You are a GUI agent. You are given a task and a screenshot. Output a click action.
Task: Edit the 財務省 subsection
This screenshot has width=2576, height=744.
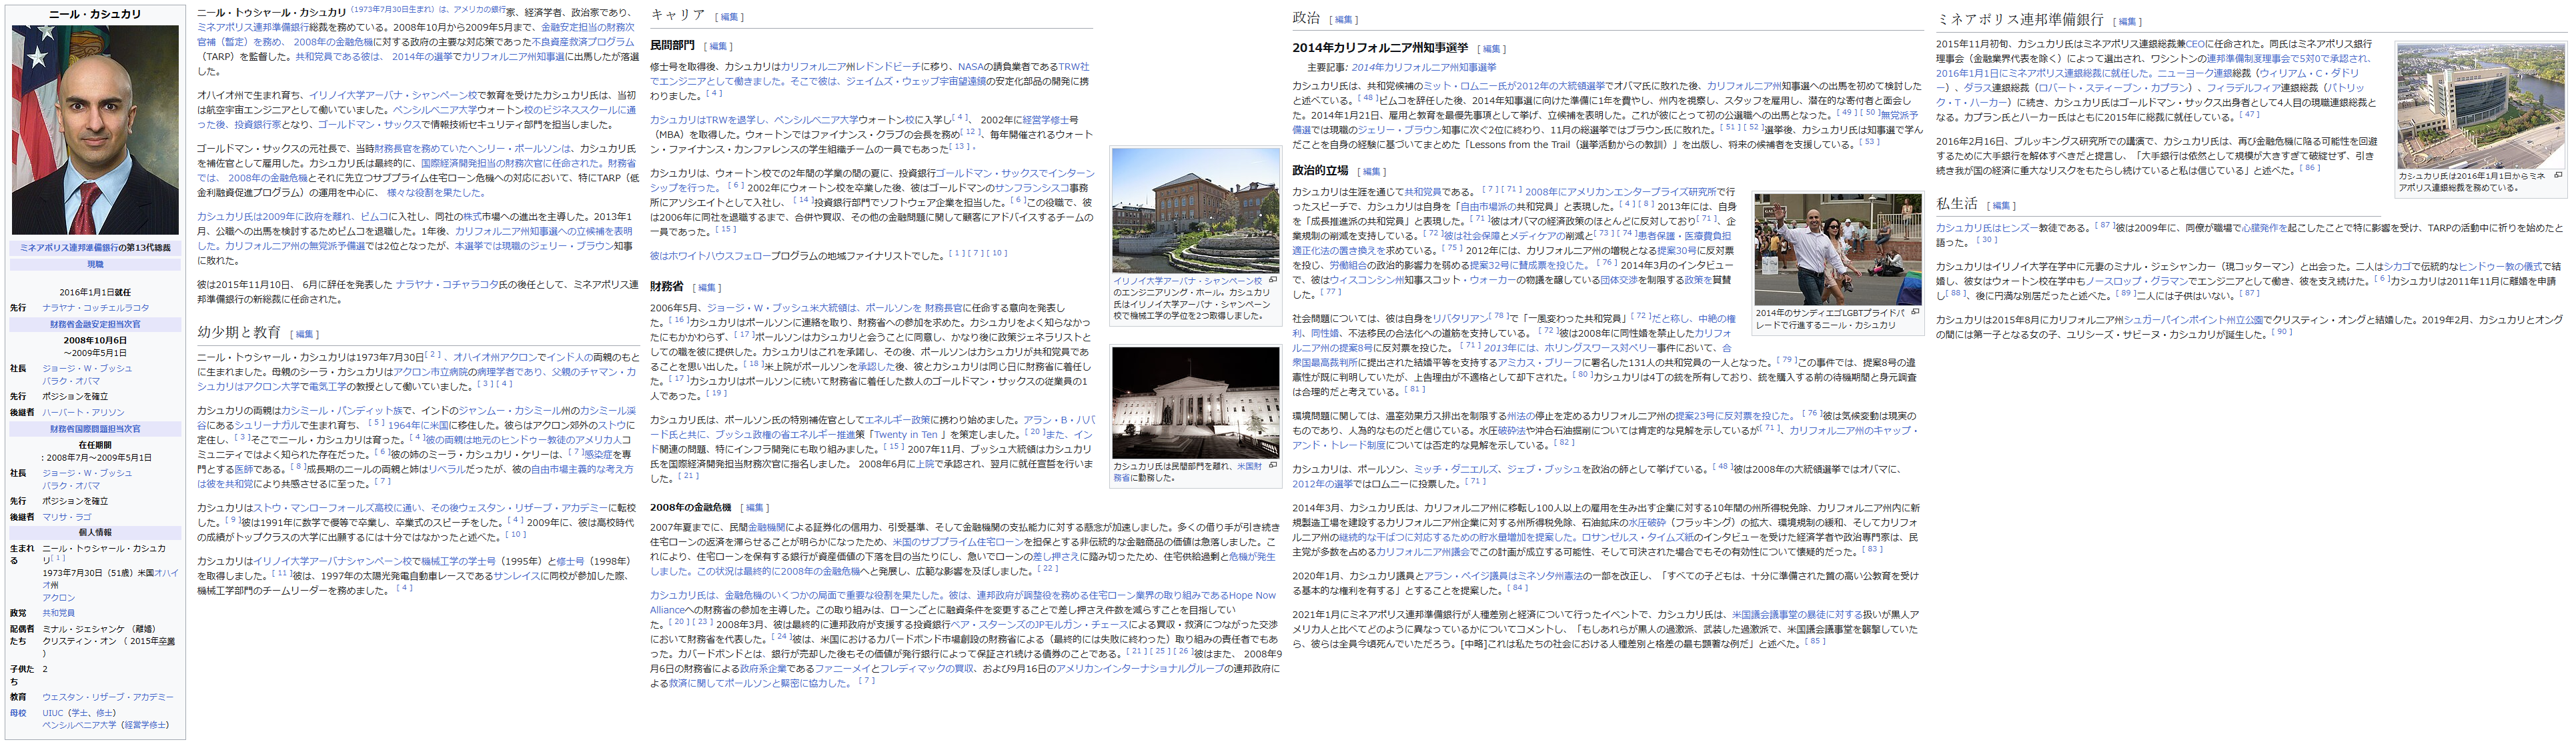pos(707,288)
